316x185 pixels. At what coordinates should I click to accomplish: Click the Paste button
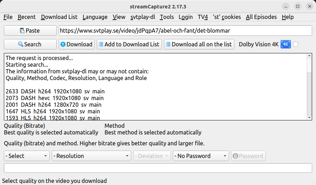coord(30,31)
